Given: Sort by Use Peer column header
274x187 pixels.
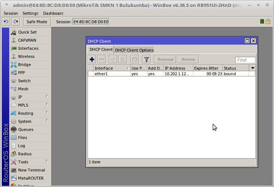Looking at the screenshot, I should (x=139, y=68).
